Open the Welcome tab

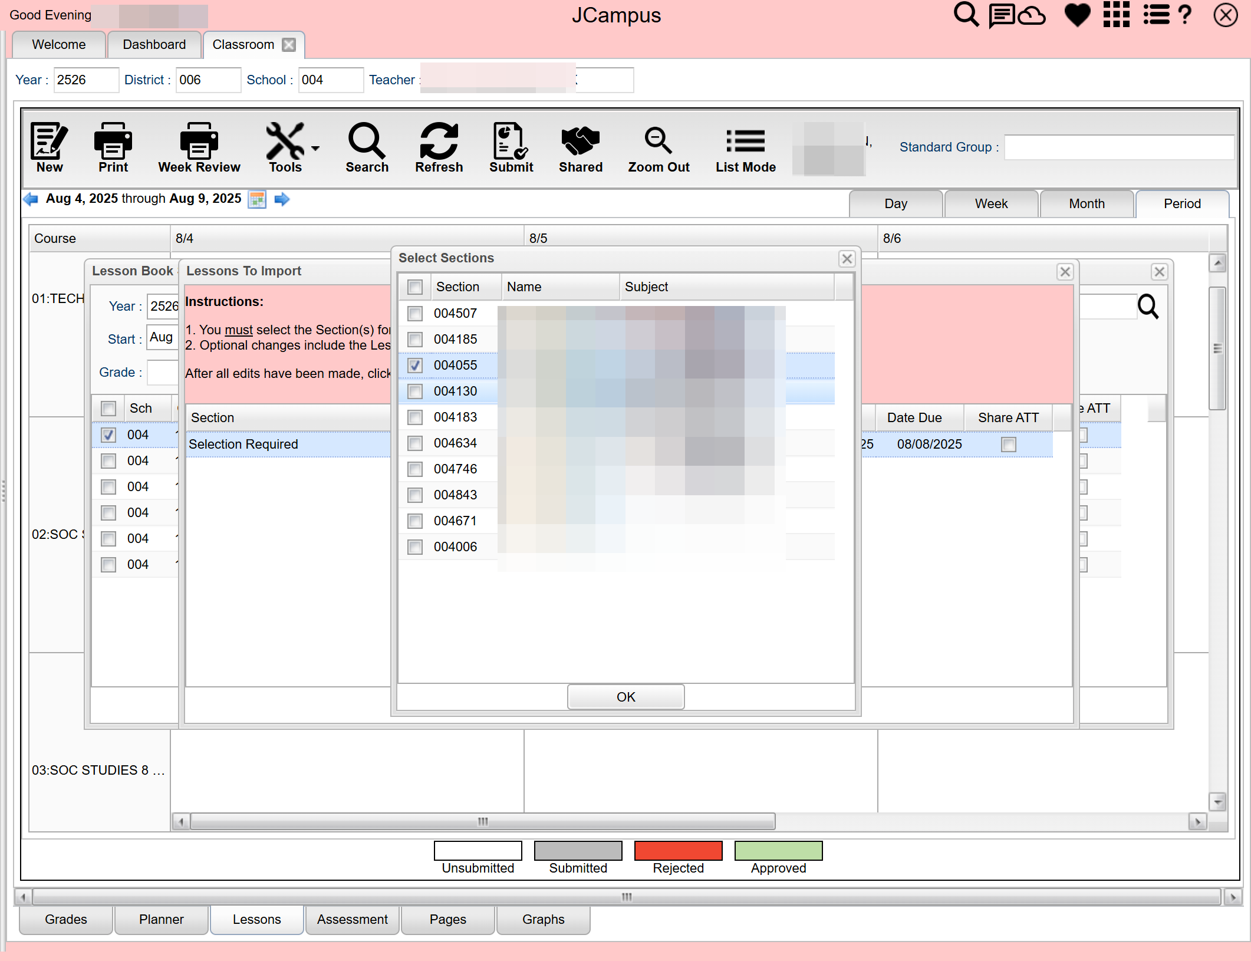(59, 45)
